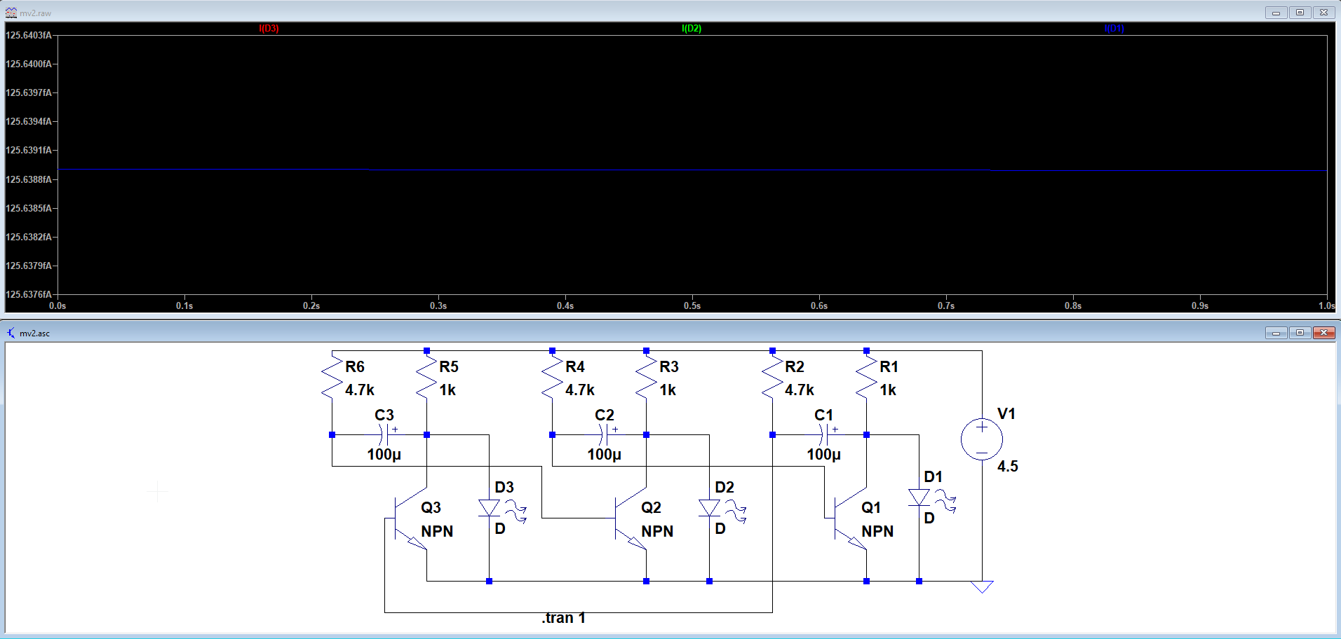Click the 100µ value under C2
This screenshot has height=639, width=1341.
[x=605, y=455]
